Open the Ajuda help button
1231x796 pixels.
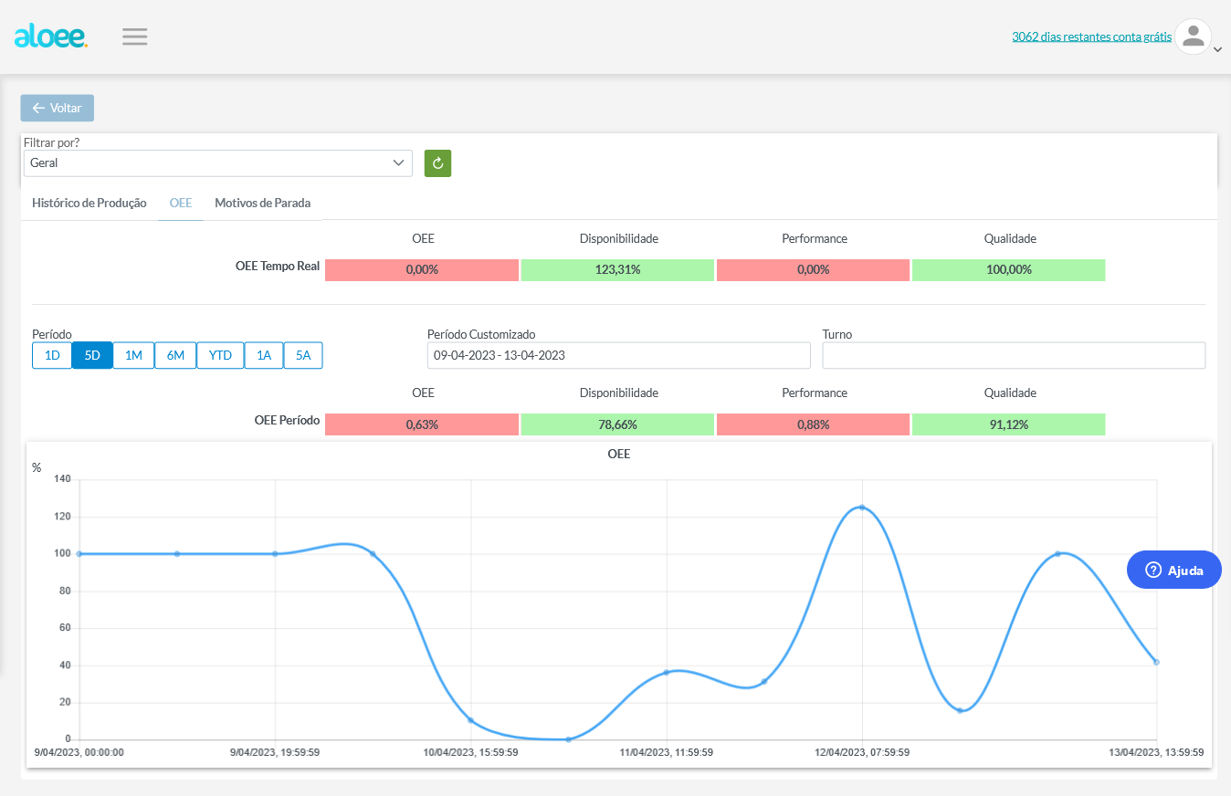pyautogui.click(x=1173, y=570)
